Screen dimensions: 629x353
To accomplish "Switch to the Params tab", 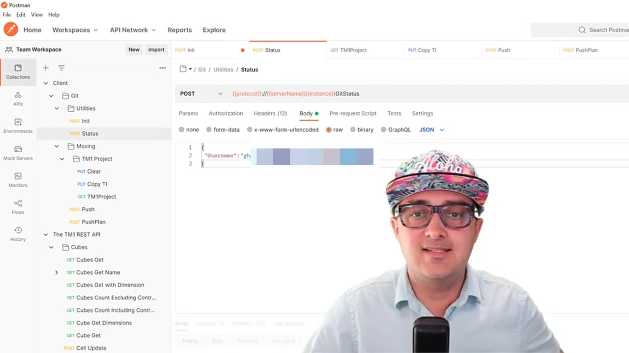I will tap(188, 113).
